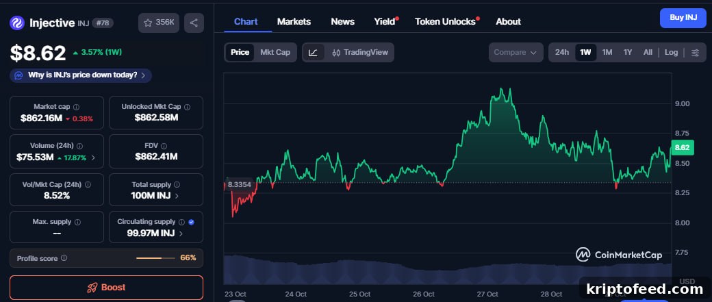
Task: Click the AI icon beside price question
Action: [18, 75]
